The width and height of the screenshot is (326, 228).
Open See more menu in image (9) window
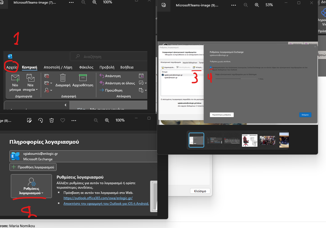[x=234, y=5]
